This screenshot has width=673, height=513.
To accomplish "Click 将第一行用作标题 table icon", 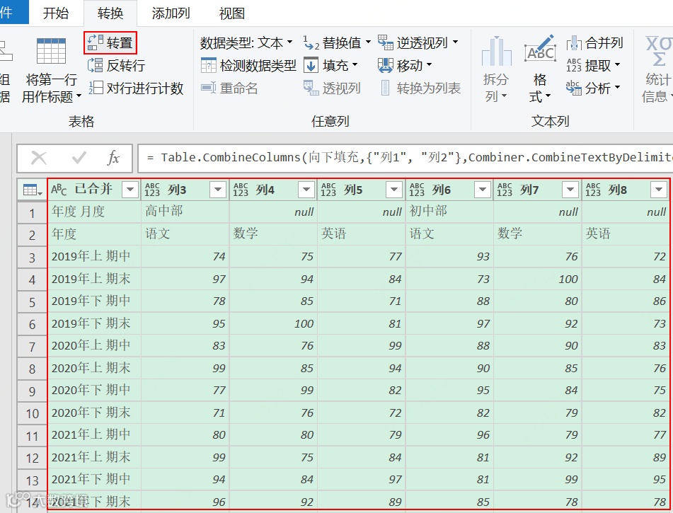I will (51, 51).
